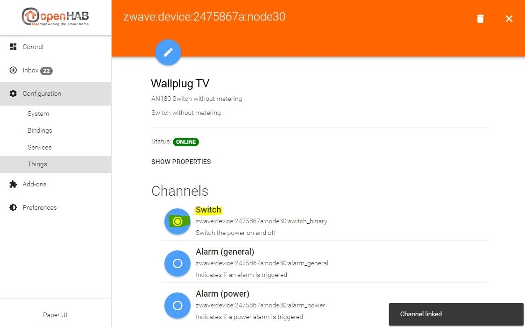The width and height of the screenshot is (525, 327).
Task: Click the Configuration gear icon
Action: coord(13,94)
